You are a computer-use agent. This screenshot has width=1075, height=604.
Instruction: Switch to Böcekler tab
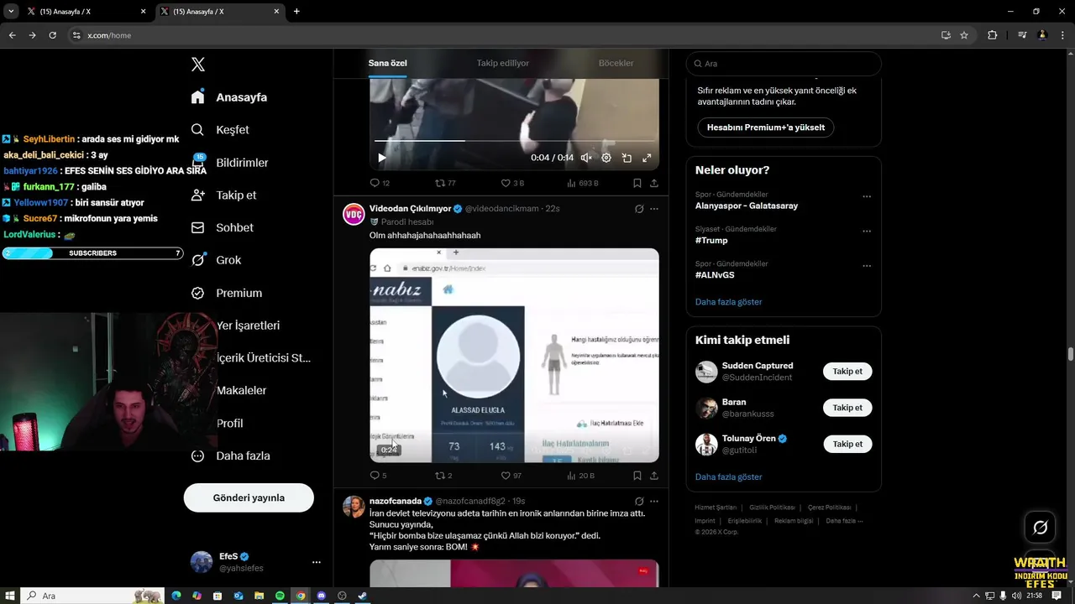click(616, 64)
